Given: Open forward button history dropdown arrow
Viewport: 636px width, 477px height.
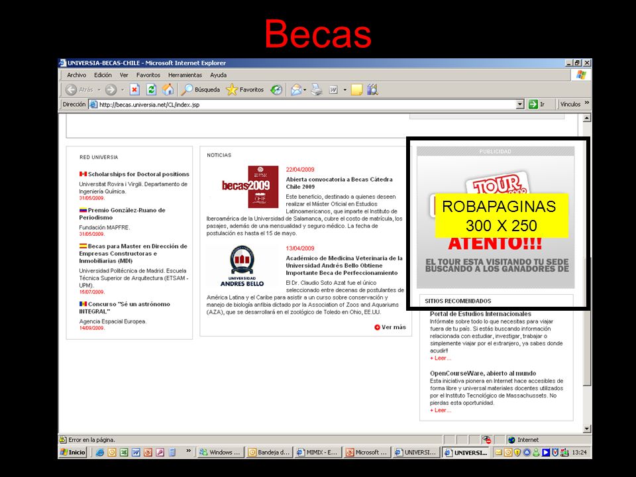Looking at the screenshot, I should (122, 89).
